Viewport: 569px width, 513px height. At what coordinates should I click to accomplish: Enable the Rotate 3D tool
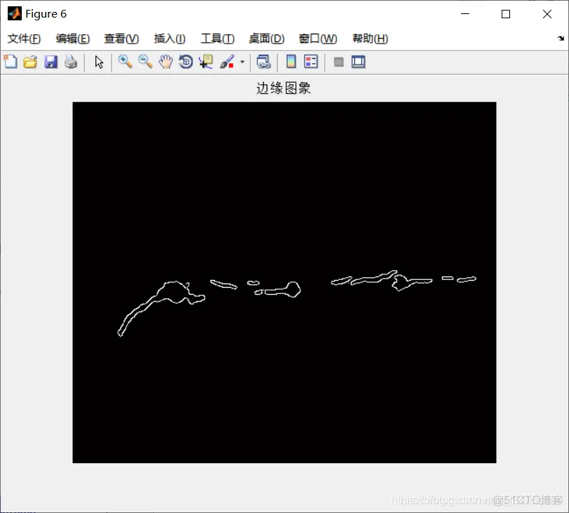click(x=185, y=62)
